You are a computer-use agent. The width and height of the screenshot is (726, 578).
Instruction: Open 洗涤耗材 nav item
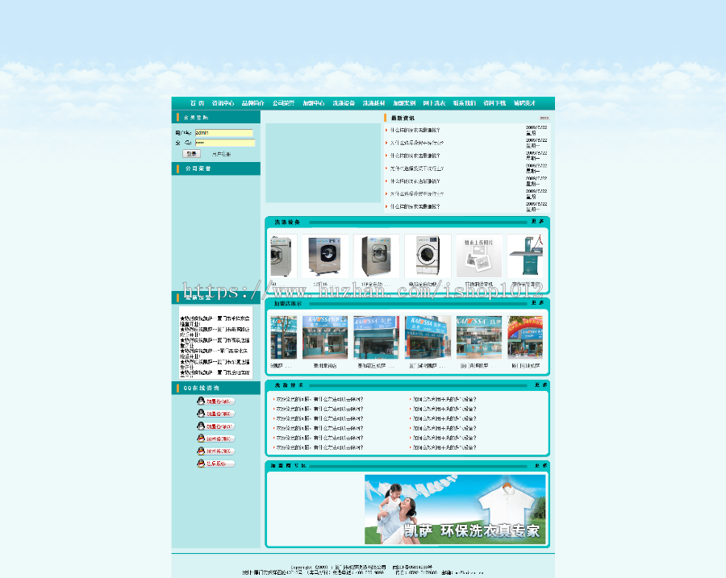[373, 103]
